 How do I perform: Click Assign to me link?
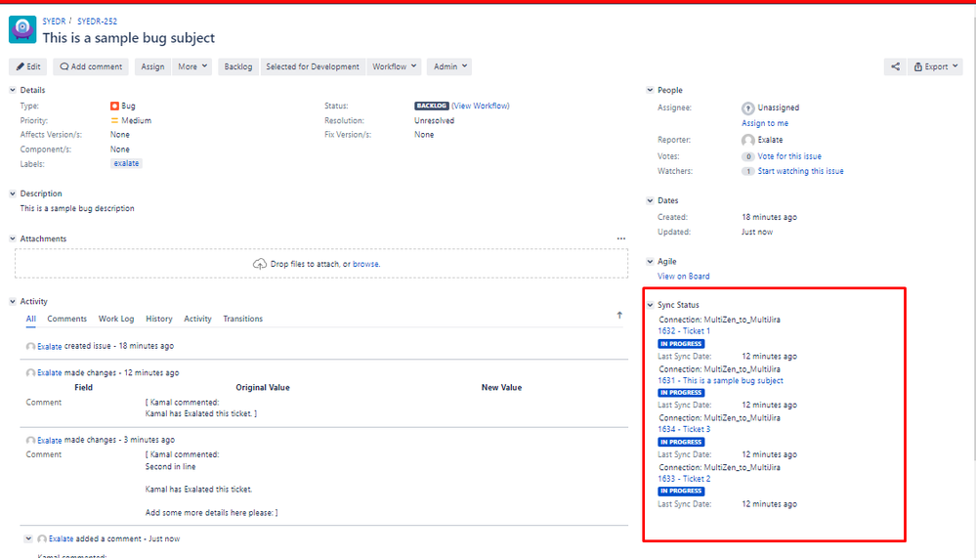765,123
